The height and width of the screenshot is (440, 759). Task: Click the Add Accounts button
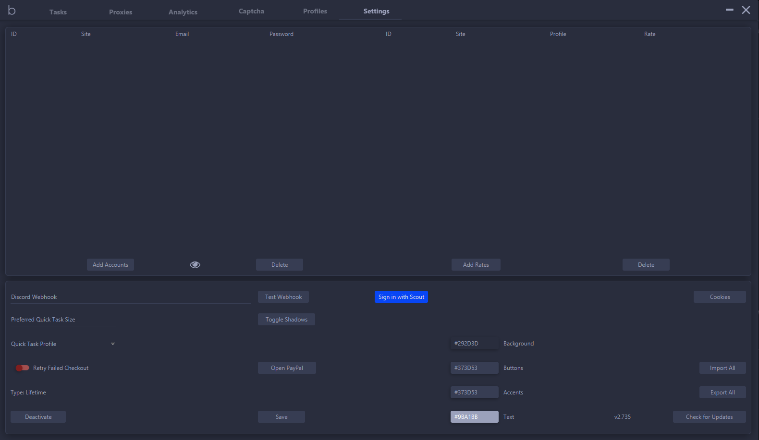110,265
